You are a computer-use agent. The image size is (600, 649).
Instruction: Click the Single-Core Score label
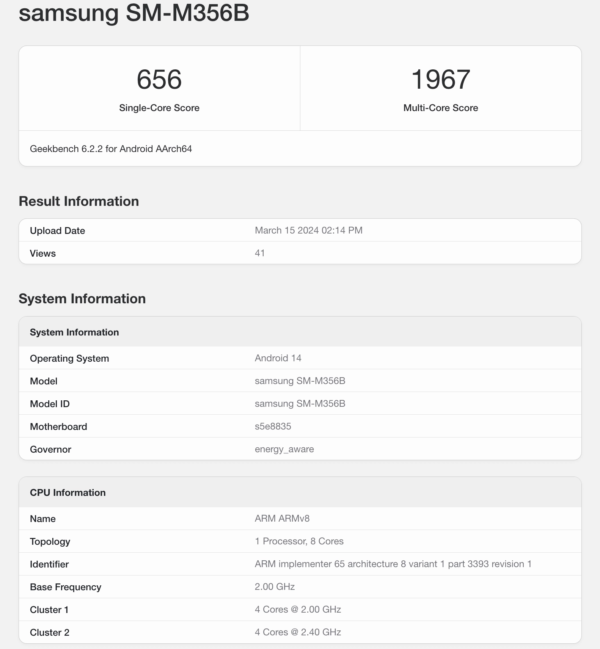pos(159,108)
